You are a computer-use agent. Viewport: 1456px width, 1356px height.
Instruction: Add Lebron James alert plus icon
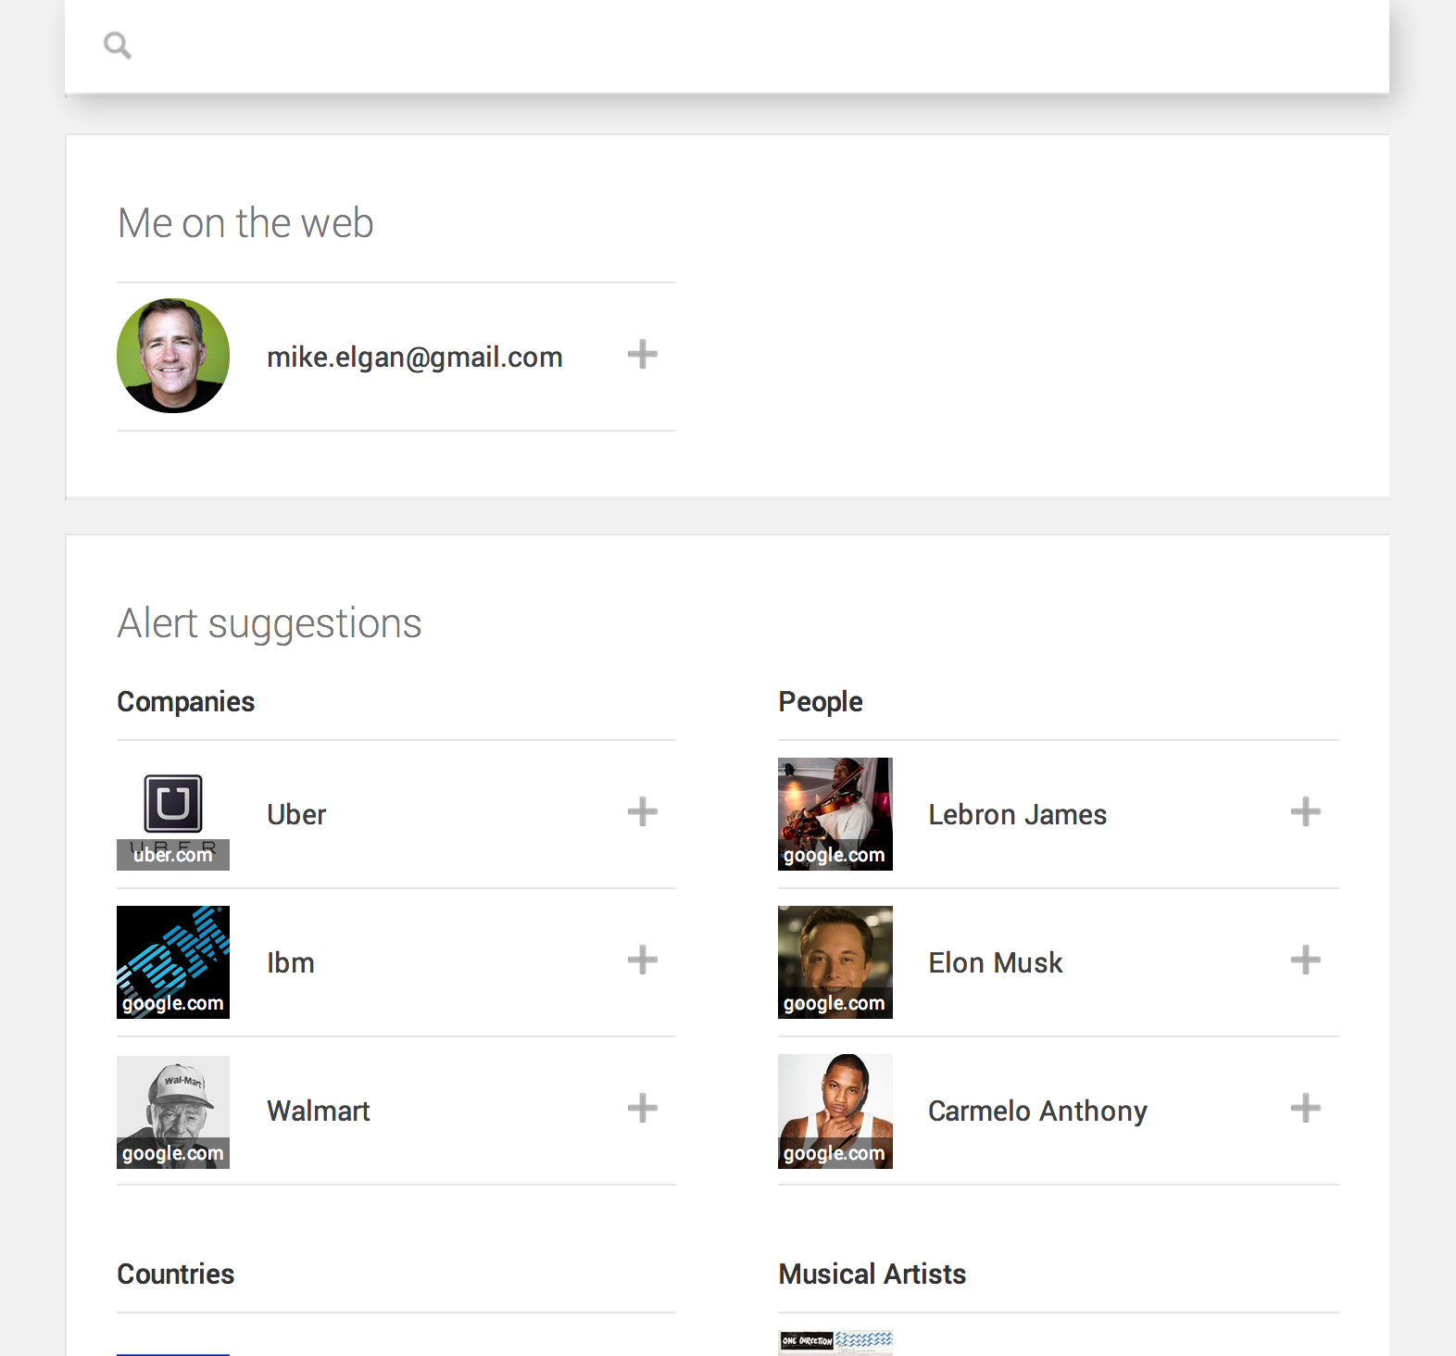[x=1305, y=811]
